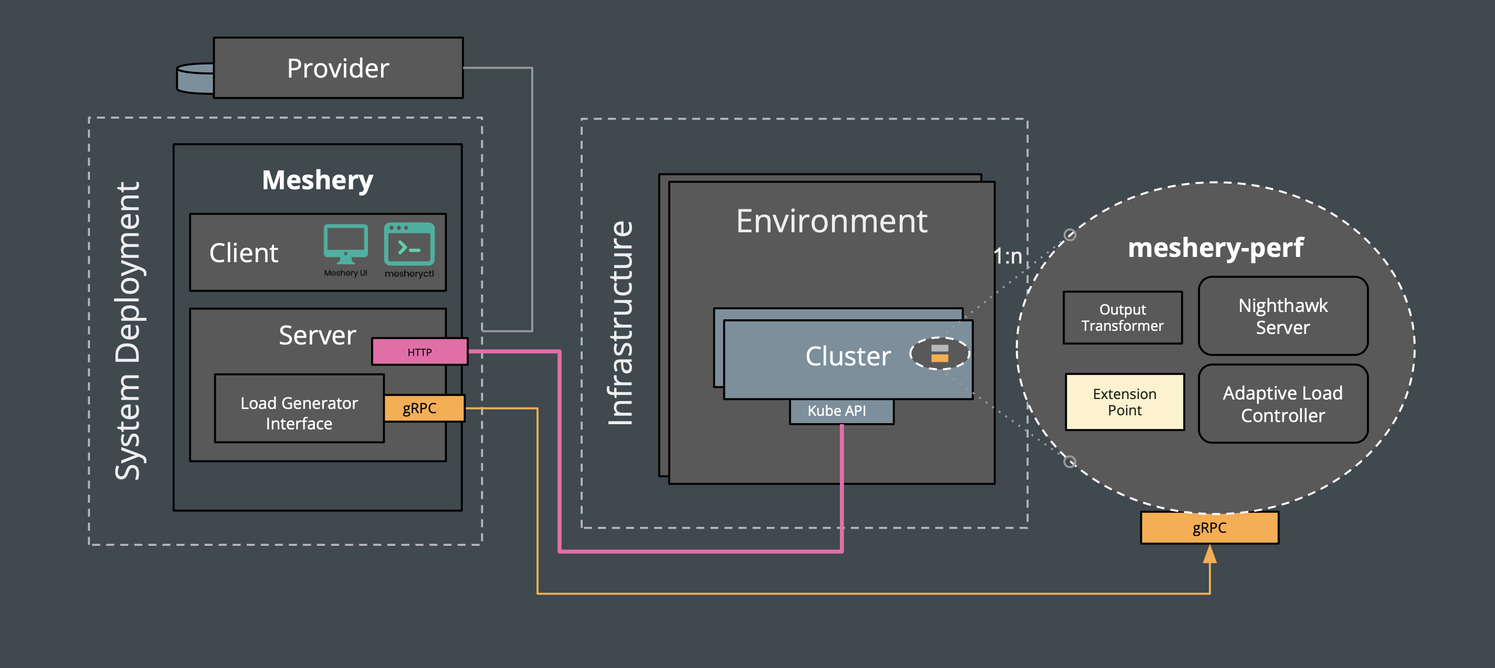The height and width of the screenshot is (668, 1495).
Task: Click the meshery-perf heading
Action: 1216,248
